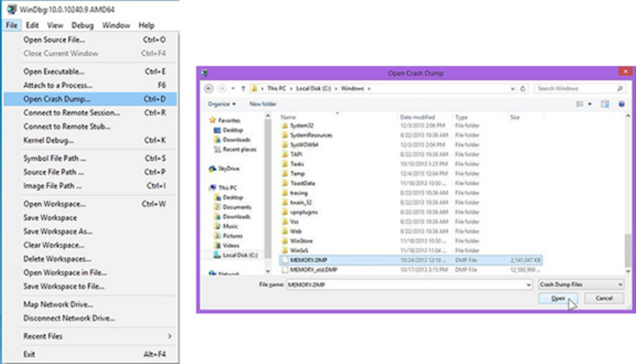This screenshot has width=636, height=364.
Task: Open the File name combo dropdown arrow
Action: (x=528, y=285)
